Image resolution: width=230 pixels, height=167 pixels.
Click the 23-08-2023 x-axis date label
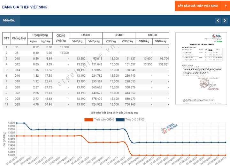tap(127, 161)
